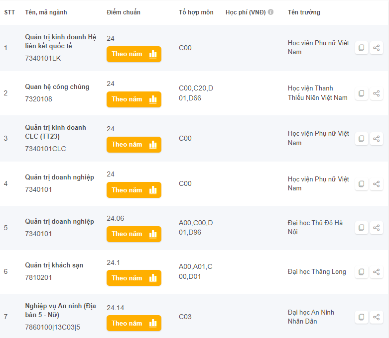Click the Học phí info icon in header
Image resolution: width=389 pixels, height=338 pixels.
(270, 12)
